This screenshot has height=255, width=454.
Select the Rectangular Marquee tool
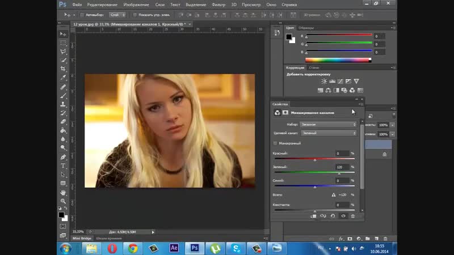pos(63,43)
